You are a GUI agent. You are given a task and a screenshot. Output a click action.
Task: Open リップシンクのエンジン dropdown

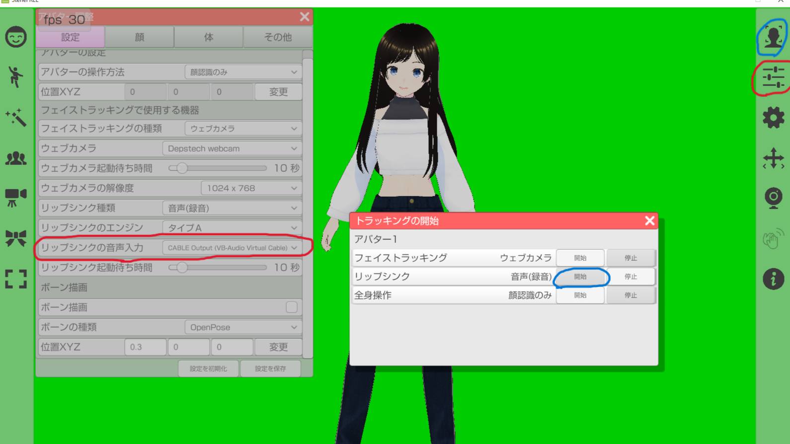tap(232, 228)
